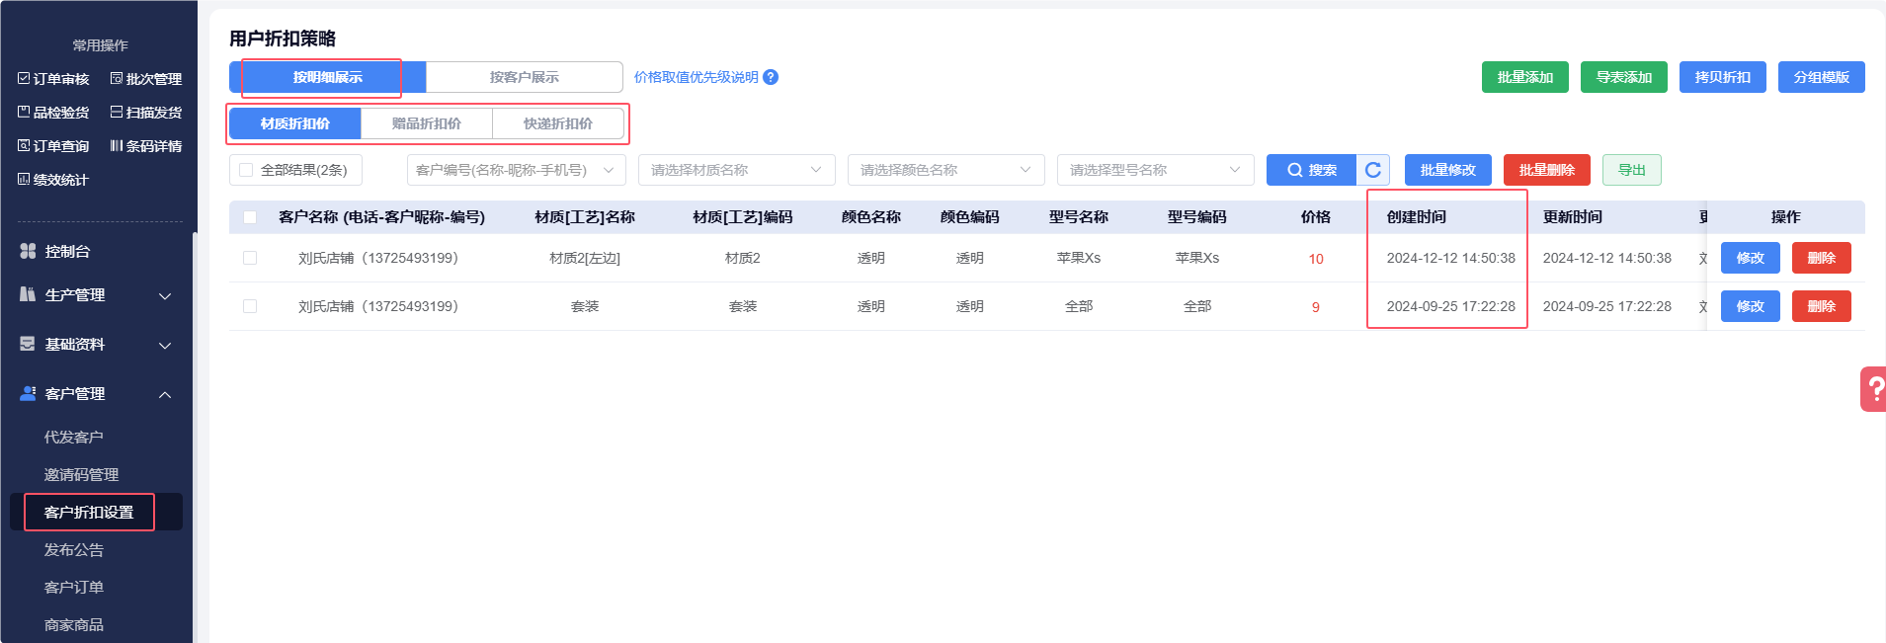The image size is (1886, 643).
Task: Click created time 2024-09-25 17:22:28
Action: tap(1451, 306)
